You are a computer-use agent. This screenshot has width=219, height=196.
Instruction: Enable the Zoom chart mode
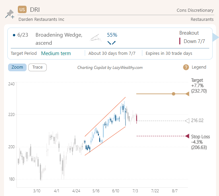17,67
